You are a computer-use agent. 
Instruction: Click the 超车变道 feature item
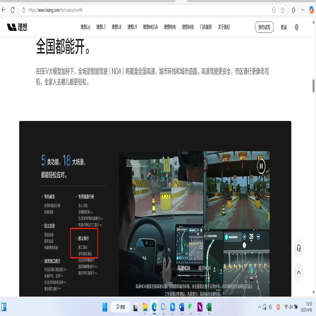pyautogui.click(x=49, y=241)
